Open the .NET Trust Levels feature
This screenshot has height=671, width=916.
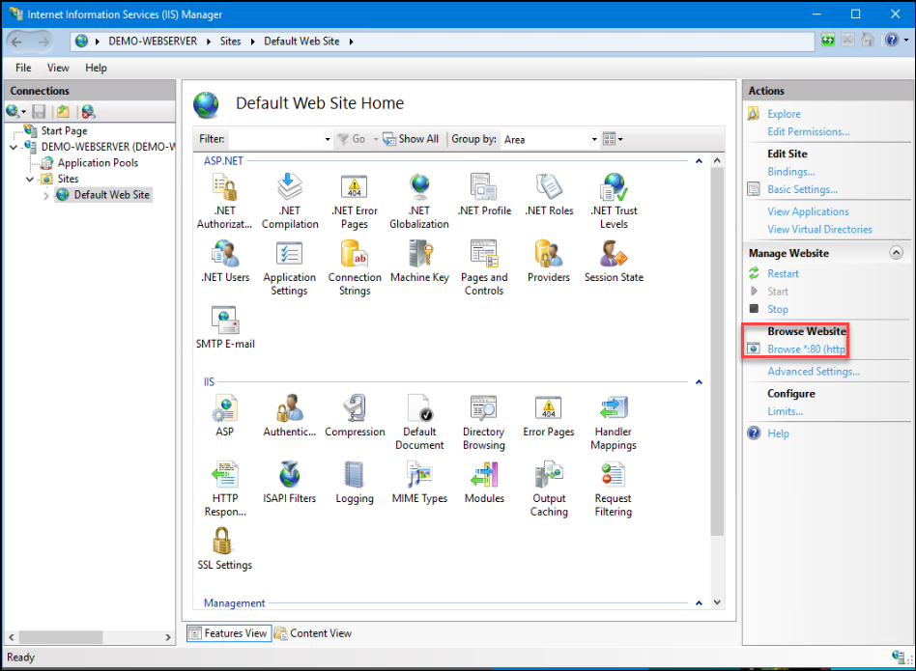(614, 201)
